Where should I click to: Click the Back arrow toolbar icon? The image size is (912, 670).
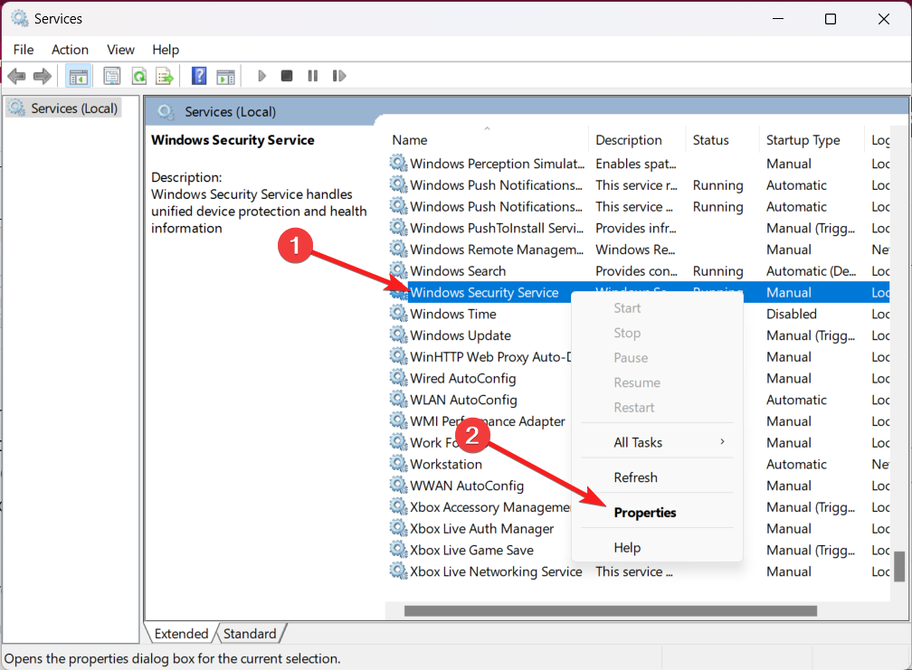click(x=16, y=76)
